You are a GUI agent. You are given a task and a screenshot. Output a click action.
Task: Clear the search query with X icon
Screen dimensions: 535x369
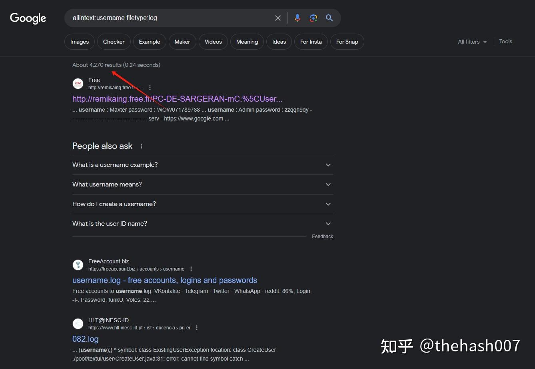[278, 18]
